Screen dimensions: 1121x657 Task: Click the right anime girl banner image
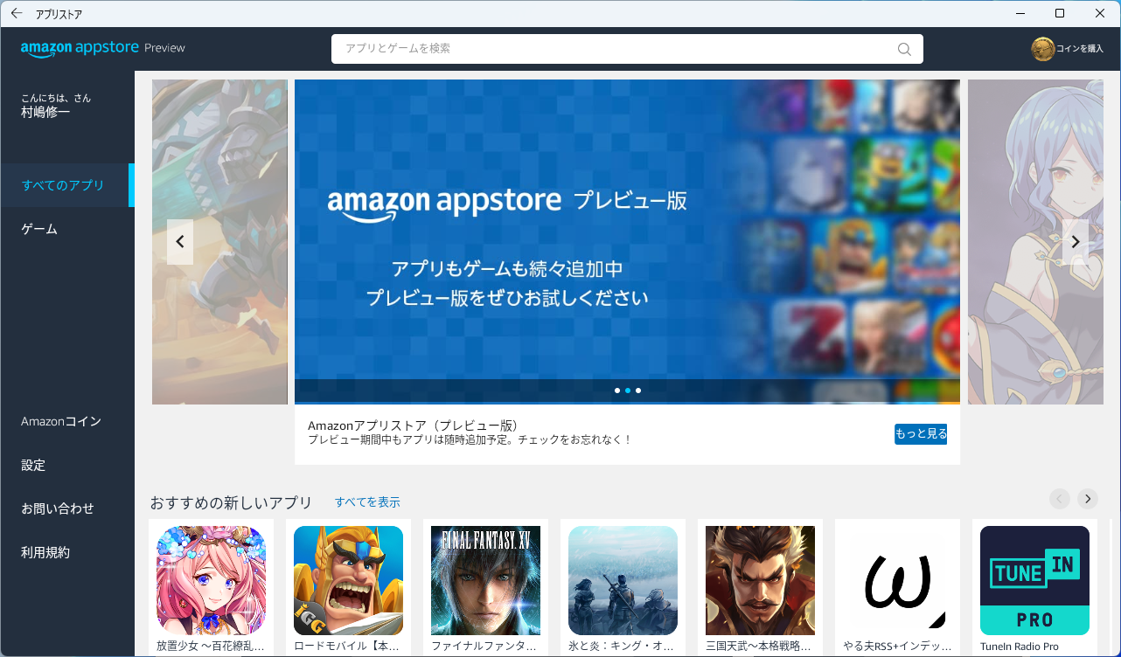[1035, 242]
